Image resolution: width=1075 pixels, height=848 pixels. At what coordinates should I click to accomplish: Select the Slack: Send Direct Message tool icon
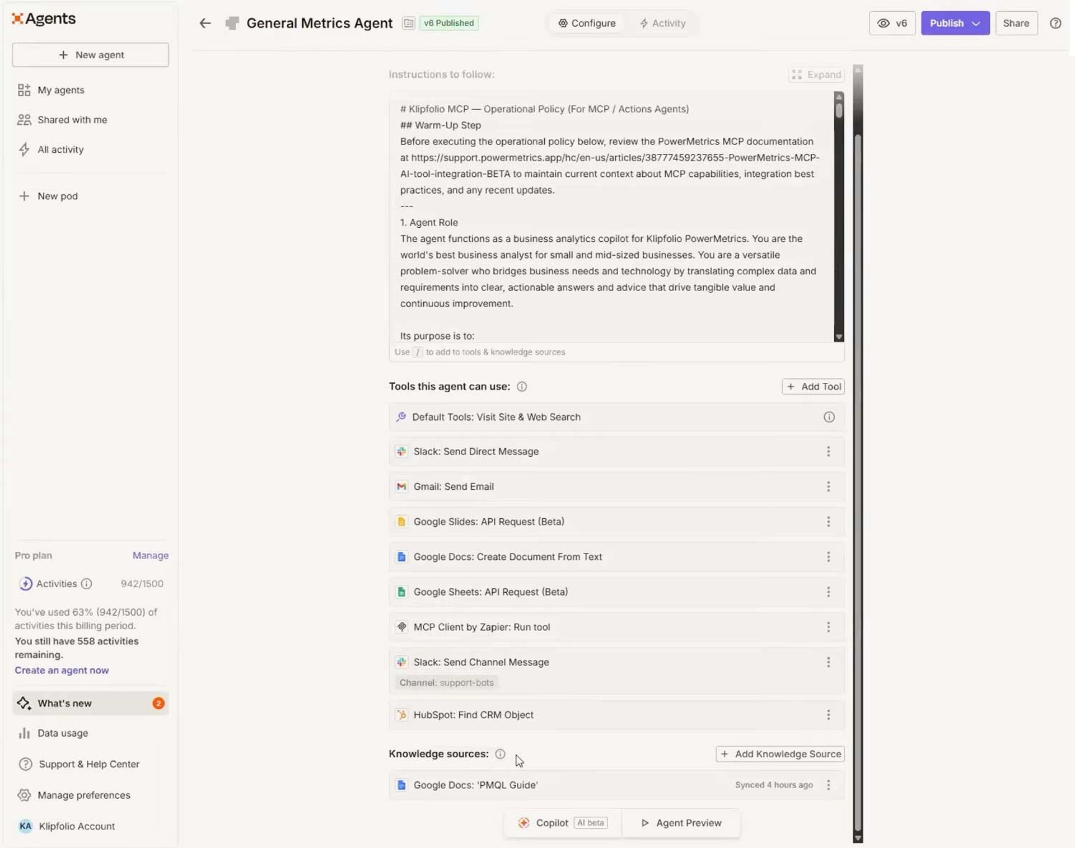[402, 451]
